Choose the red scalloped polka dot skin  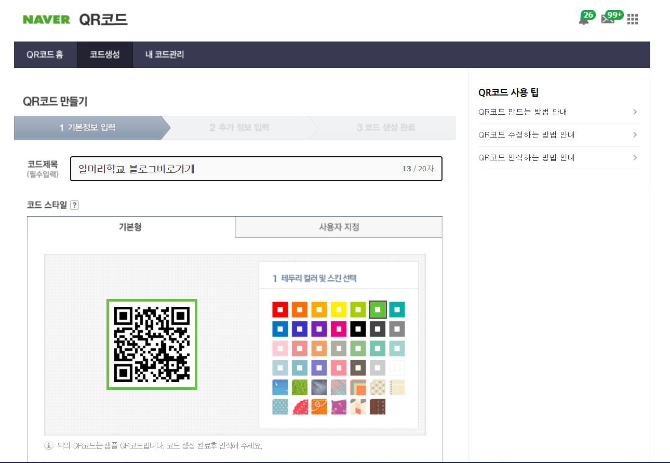[300, 407]
